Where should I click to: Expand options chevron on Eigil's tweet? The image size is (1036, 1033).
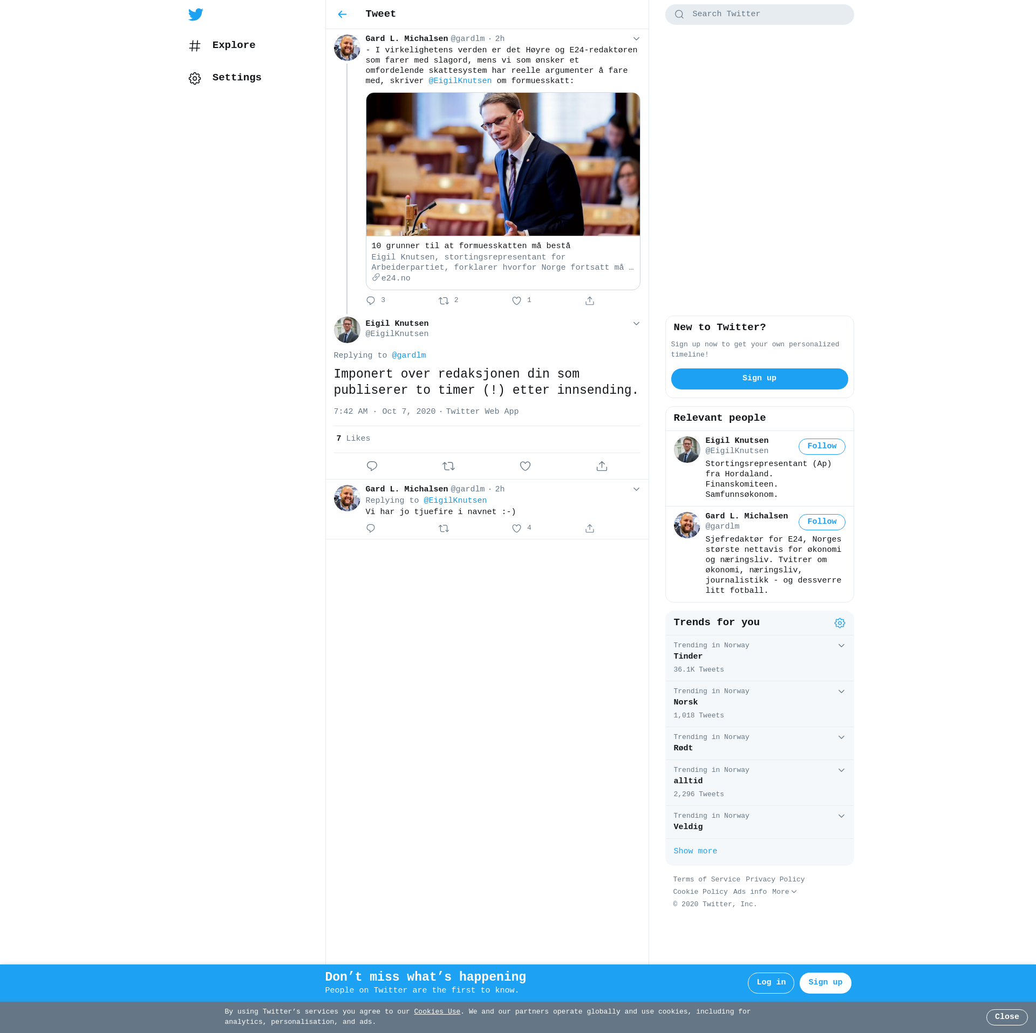(x=636, y=324)
